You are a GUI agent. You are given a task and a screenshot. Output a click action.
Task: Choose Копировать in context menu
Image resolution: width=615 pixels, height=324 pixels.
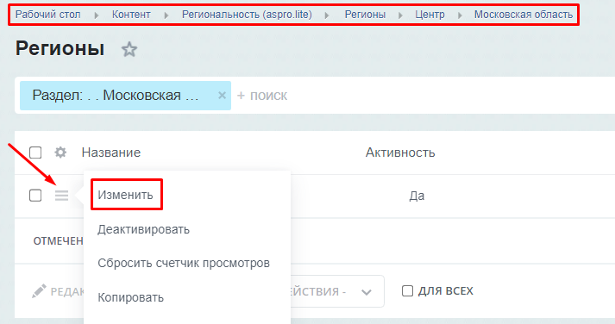click(x=130, y=297)
